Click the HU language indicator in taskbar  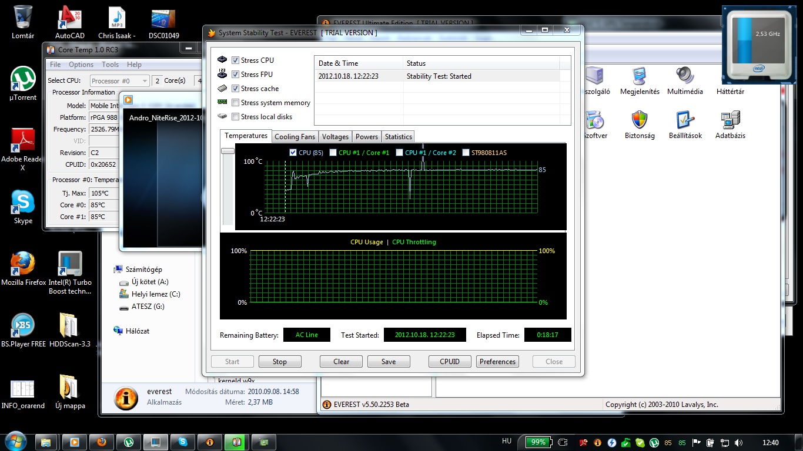click(507, 442)
